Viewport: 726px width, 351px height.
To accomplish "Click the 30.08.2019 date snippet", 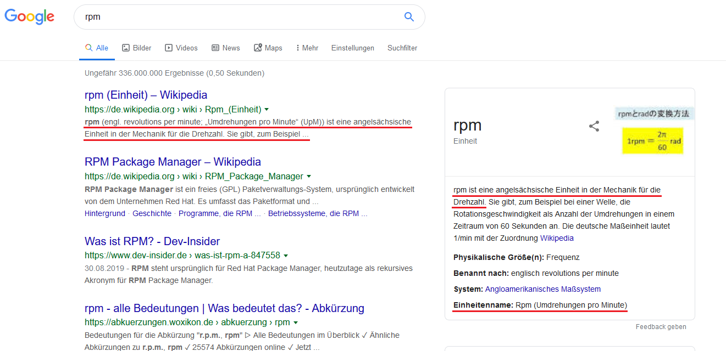I will point(105,269).
